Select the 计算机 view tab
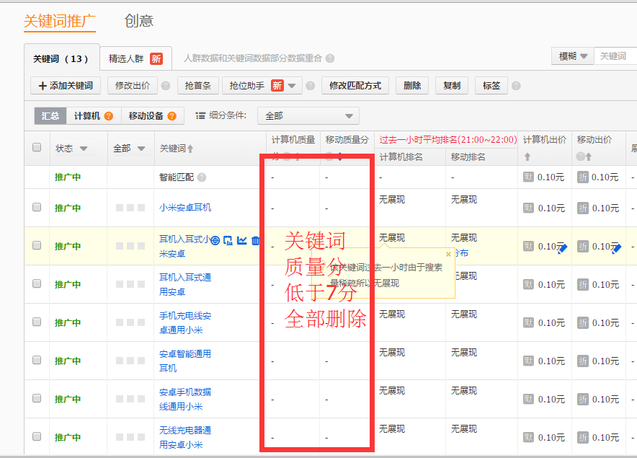Image resolution: width=637 pixels, height=458 pixels. [94, 116]
